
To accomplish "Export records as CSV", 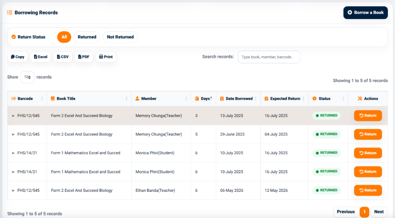I will coord(63,57).
